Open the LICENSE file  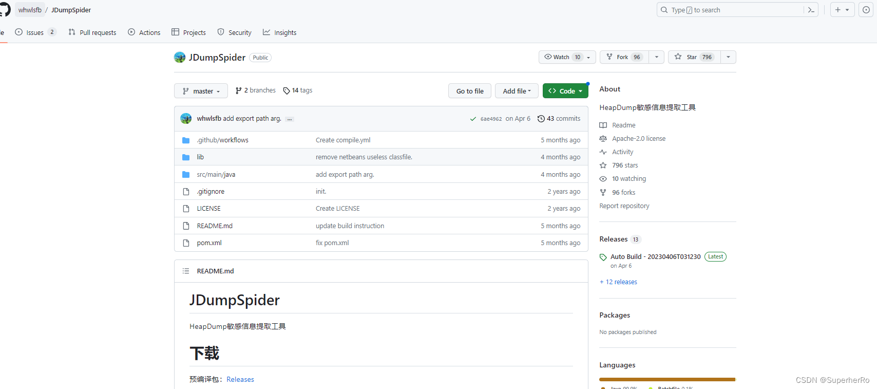208,208
